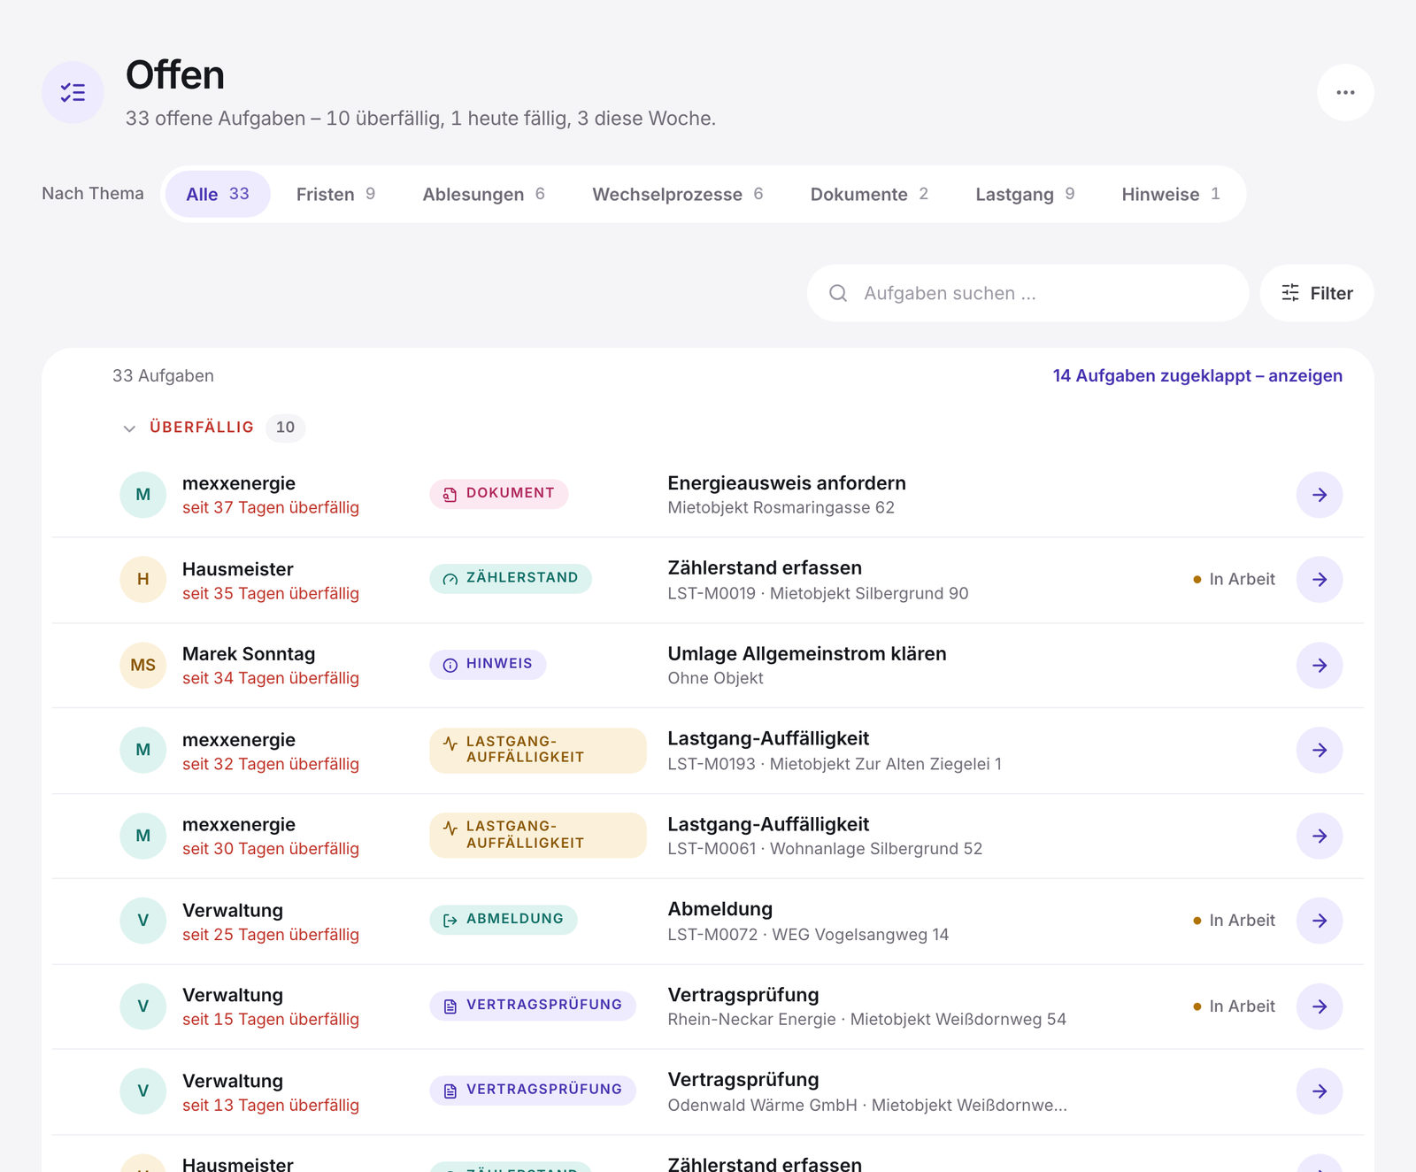Open arrow for Zur Alten Ziegelei 1 task
The width and height of the screenshot is (1416, 1172).
[1320, 751]
